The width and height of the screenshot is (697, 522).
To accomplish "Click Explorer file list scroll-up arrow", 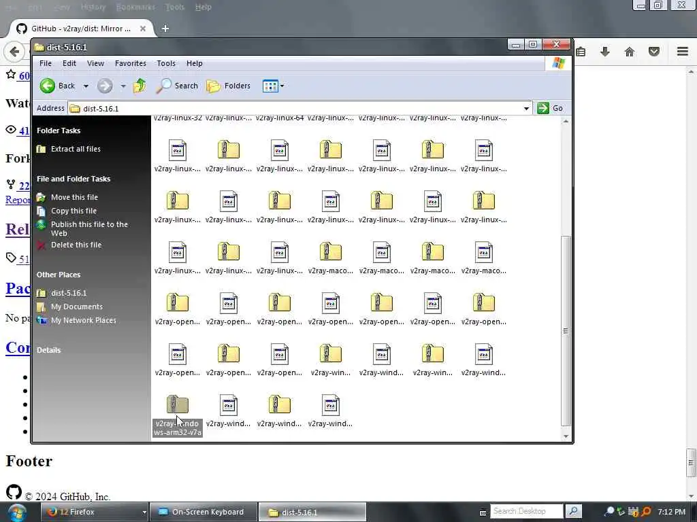I will 566,121.
